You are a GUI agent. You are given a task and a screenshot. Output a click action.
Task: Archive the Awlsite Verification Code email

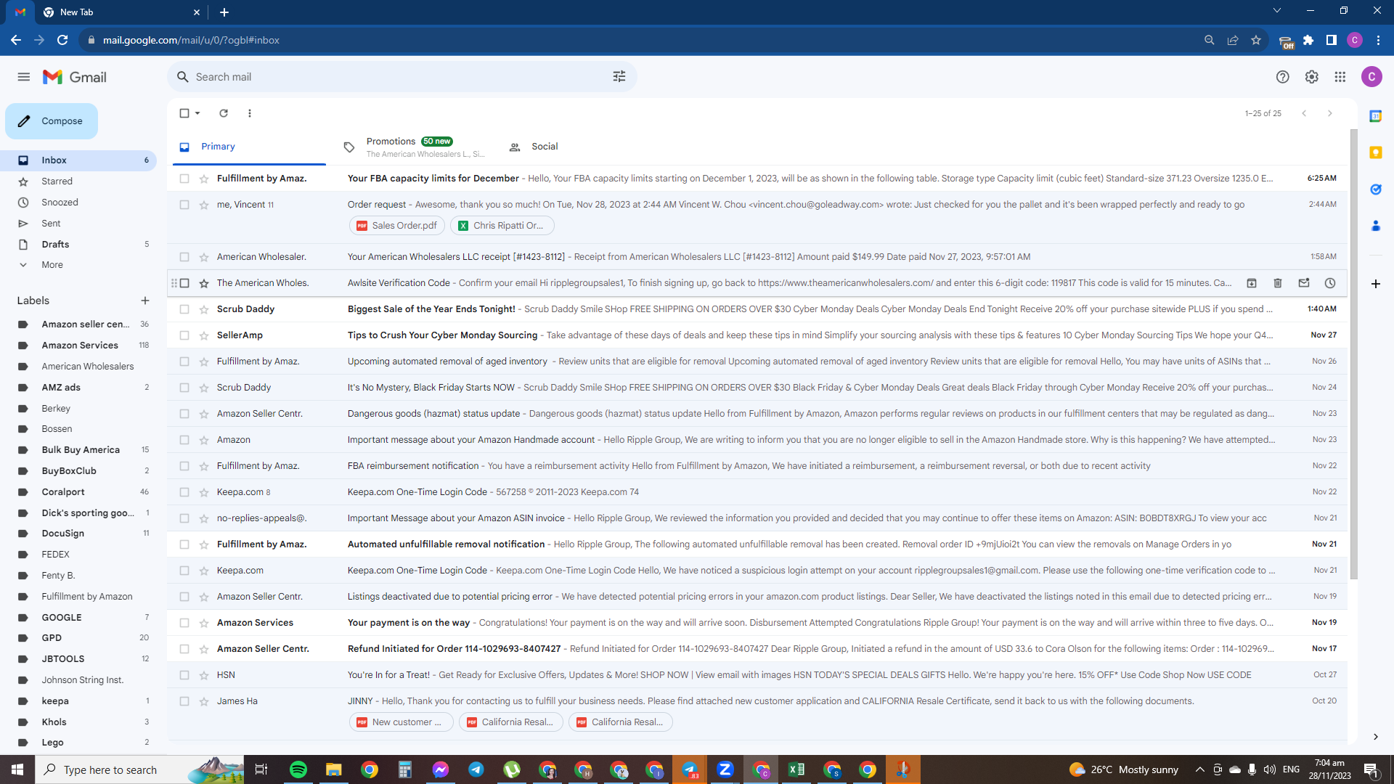[1252, 283]
